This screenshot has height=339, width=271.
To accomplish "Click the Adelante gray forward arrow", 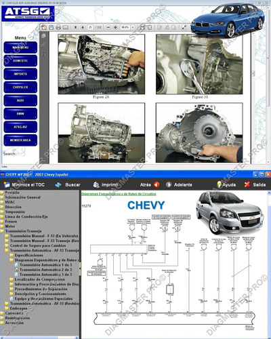I will coord(169,185).
